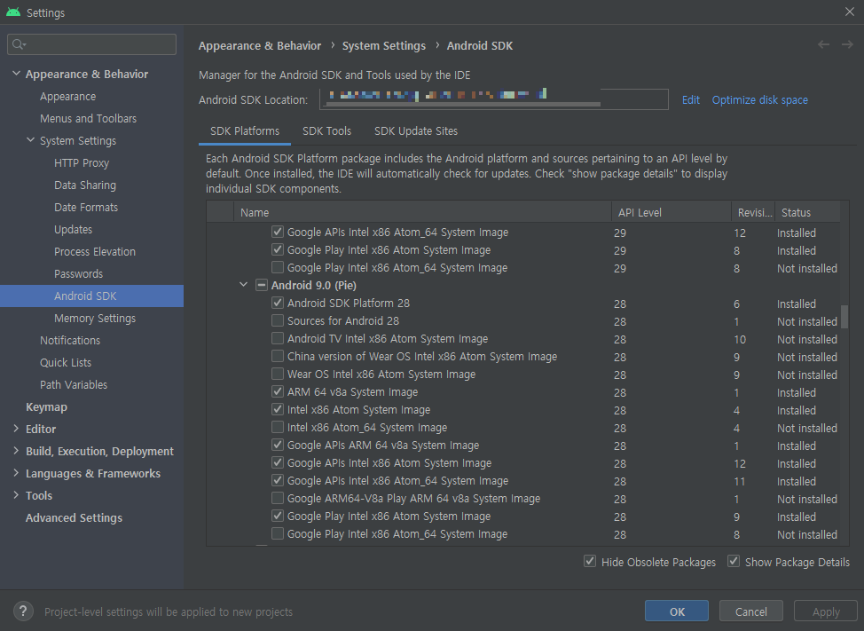Viewport: 864px width, 631px height.
Task: Collapse Appearance & Behavior section
Action: [16, 74]
